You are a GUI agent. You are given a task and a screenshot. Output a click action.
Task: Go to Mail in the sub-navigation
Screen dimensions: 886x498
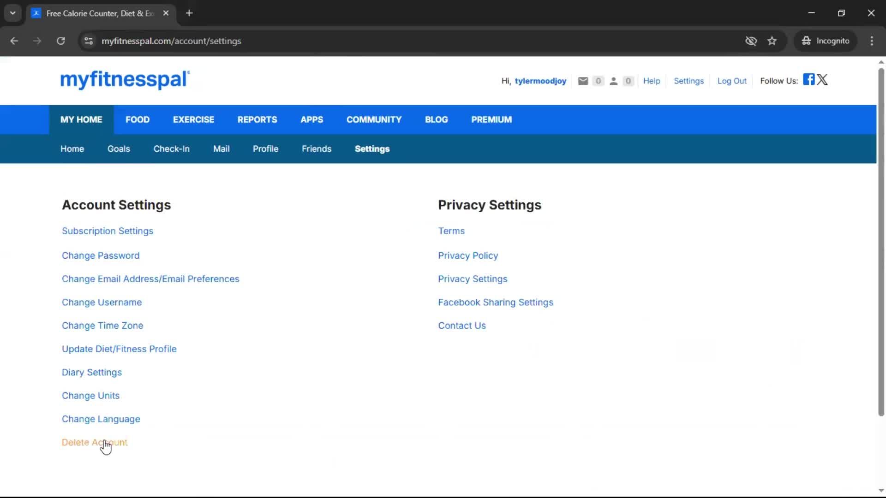click(221, 149)
